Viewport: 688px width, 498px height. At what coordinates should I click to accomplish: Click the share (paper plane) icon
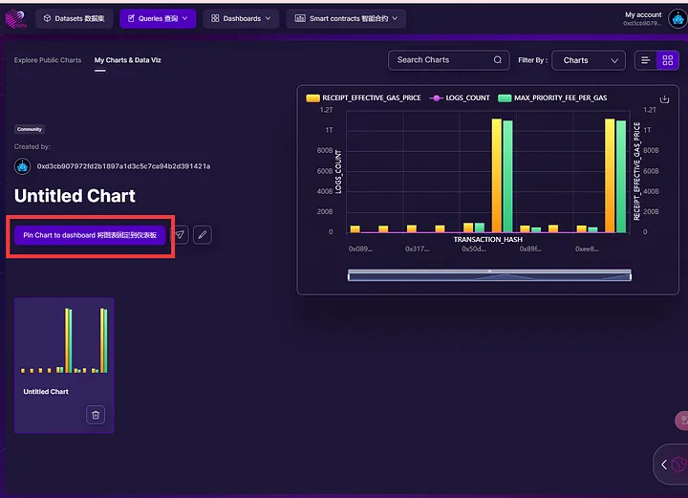180,235
